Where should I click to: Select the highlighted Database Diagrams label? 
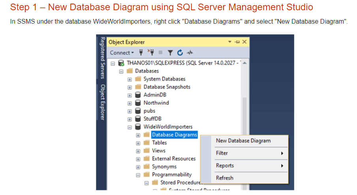pyautogui.click(x=175, y=135)
